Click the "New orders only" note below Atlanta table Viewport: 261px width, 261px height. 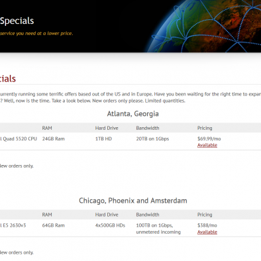(17, 166)
